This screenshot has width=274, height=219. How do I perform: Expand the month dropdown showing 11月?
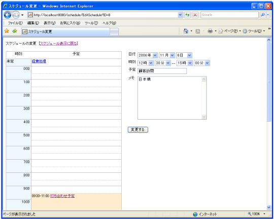(167, 55)
